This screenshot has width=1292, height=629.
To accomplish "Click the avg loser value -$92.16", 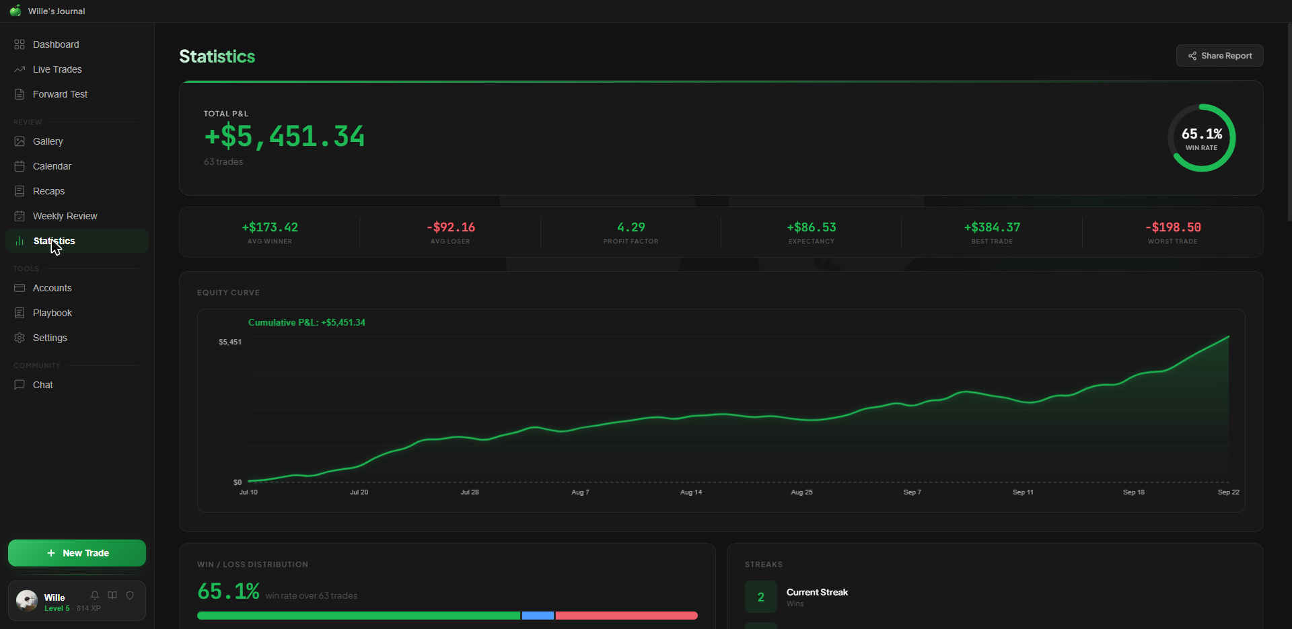I will coord(451,227).
